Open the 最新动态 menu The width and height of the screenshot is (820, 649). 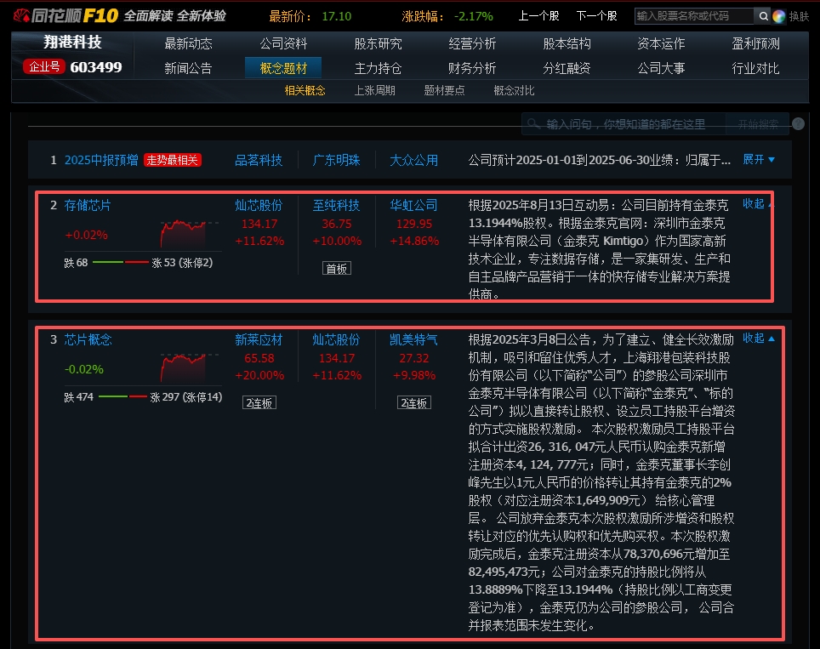(x=188, y=43)
